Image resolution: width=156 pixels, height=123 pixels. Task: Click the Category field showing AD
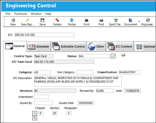[42, 72]
